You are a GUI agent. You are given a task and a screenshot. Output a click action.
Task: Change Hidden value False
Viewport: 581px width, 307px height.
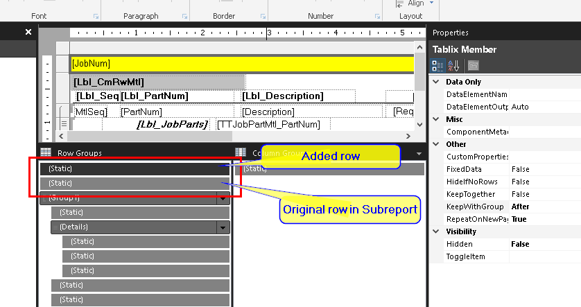point(545,244)
